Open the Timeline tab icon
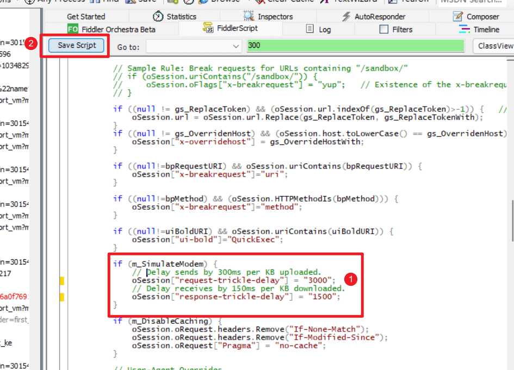 pos(464,29)
